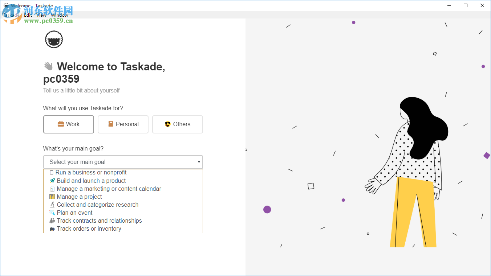This screenshot has width=491, height=276.
Task: Click the notebook icon on the Personal button
Action: pyautogui.click(x=111, y=124)
